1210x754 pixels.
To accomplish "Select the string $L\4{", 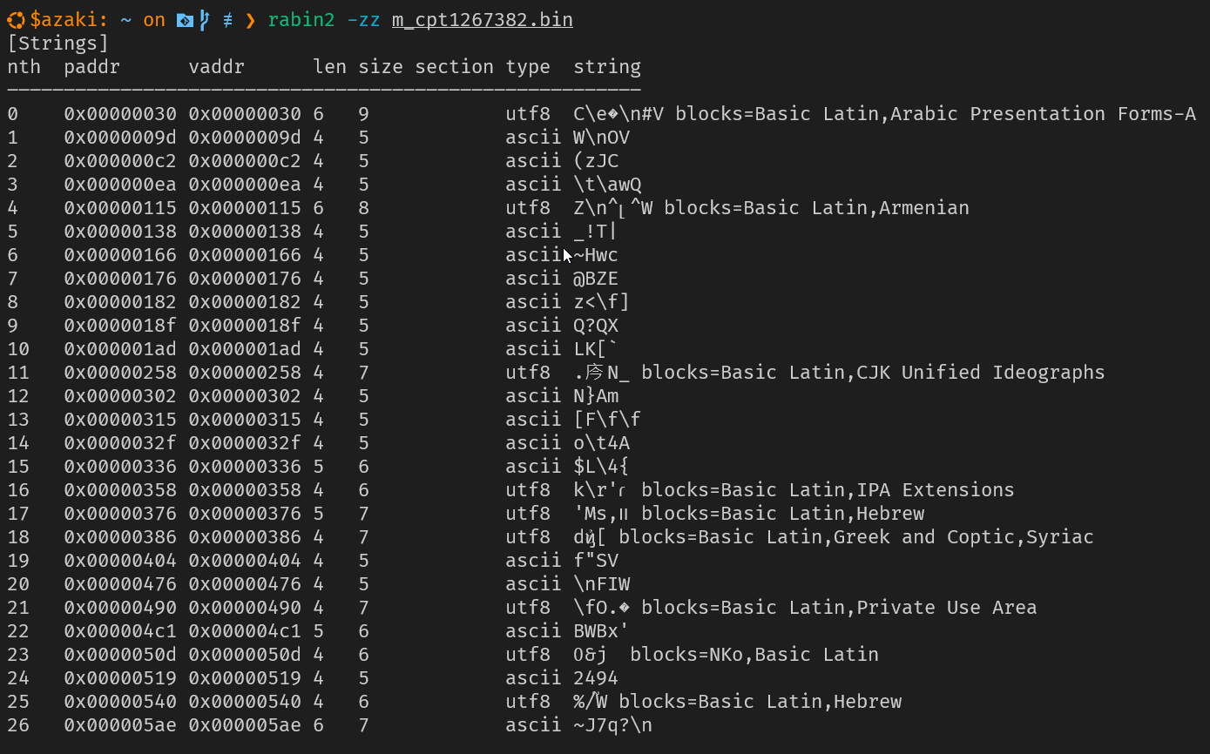I will point(602,467).
